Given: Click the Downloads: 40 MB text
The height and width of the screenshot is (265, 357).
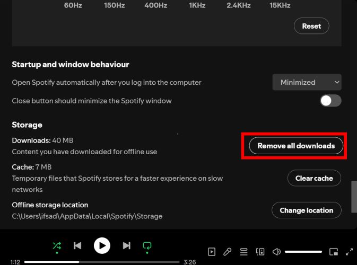Looking at the screenshot, I should point(42,140).
